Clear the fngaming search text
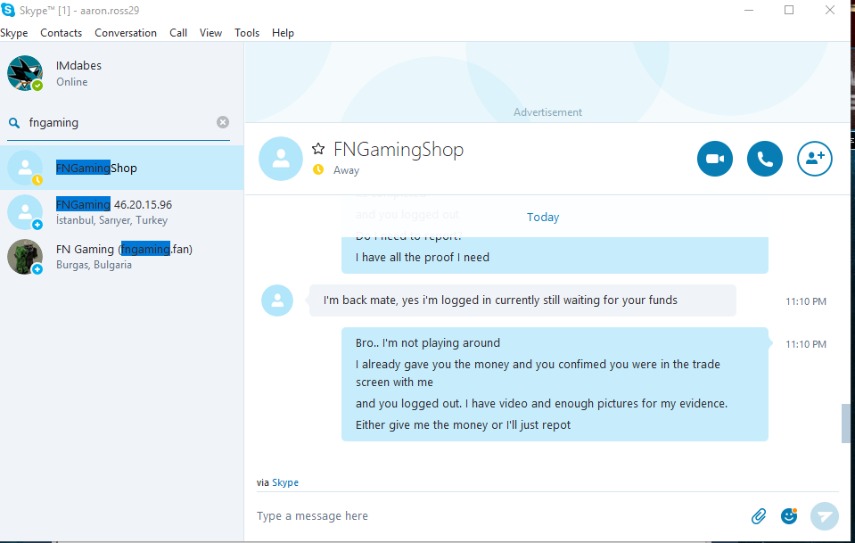 pos(223,122)
